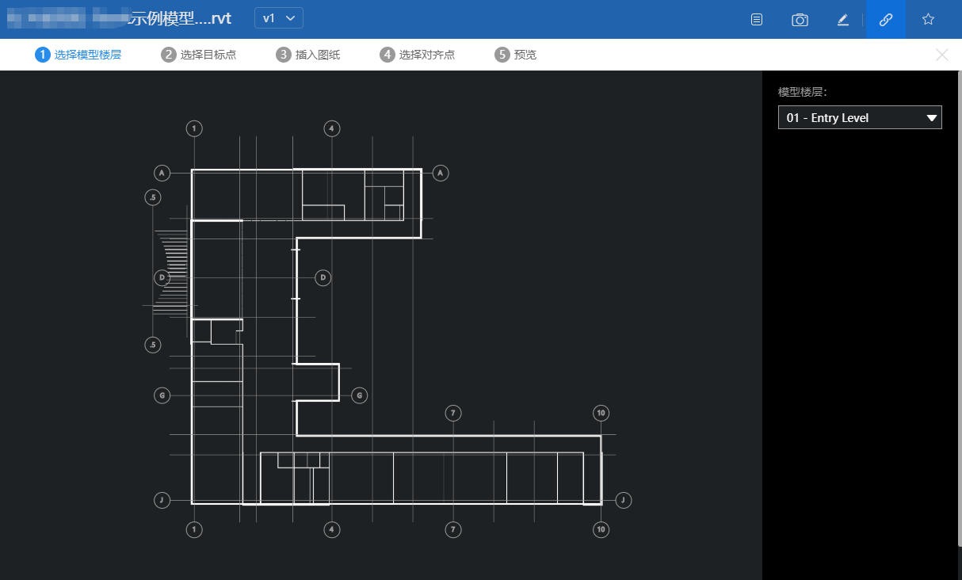Click grid bubble A at top left
This screenshot has height=580, width=962.
coord(162,173)
